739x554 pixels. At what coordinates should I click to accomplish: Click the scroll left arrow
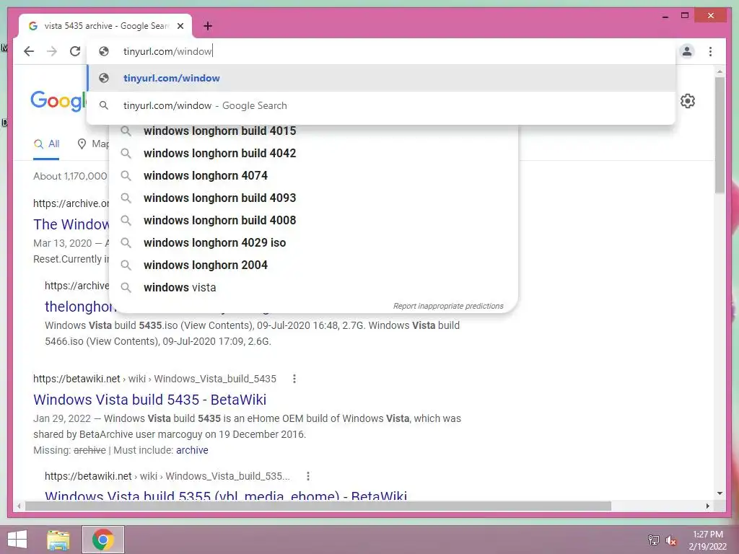(x=19, y=506)
